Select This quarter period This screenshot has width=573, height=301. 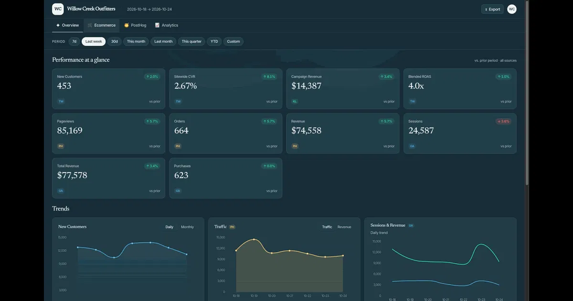click(191, 42)
